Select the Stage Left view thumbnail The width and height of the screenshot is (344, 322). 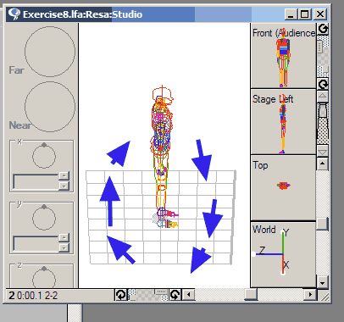(x=283, y=122)
